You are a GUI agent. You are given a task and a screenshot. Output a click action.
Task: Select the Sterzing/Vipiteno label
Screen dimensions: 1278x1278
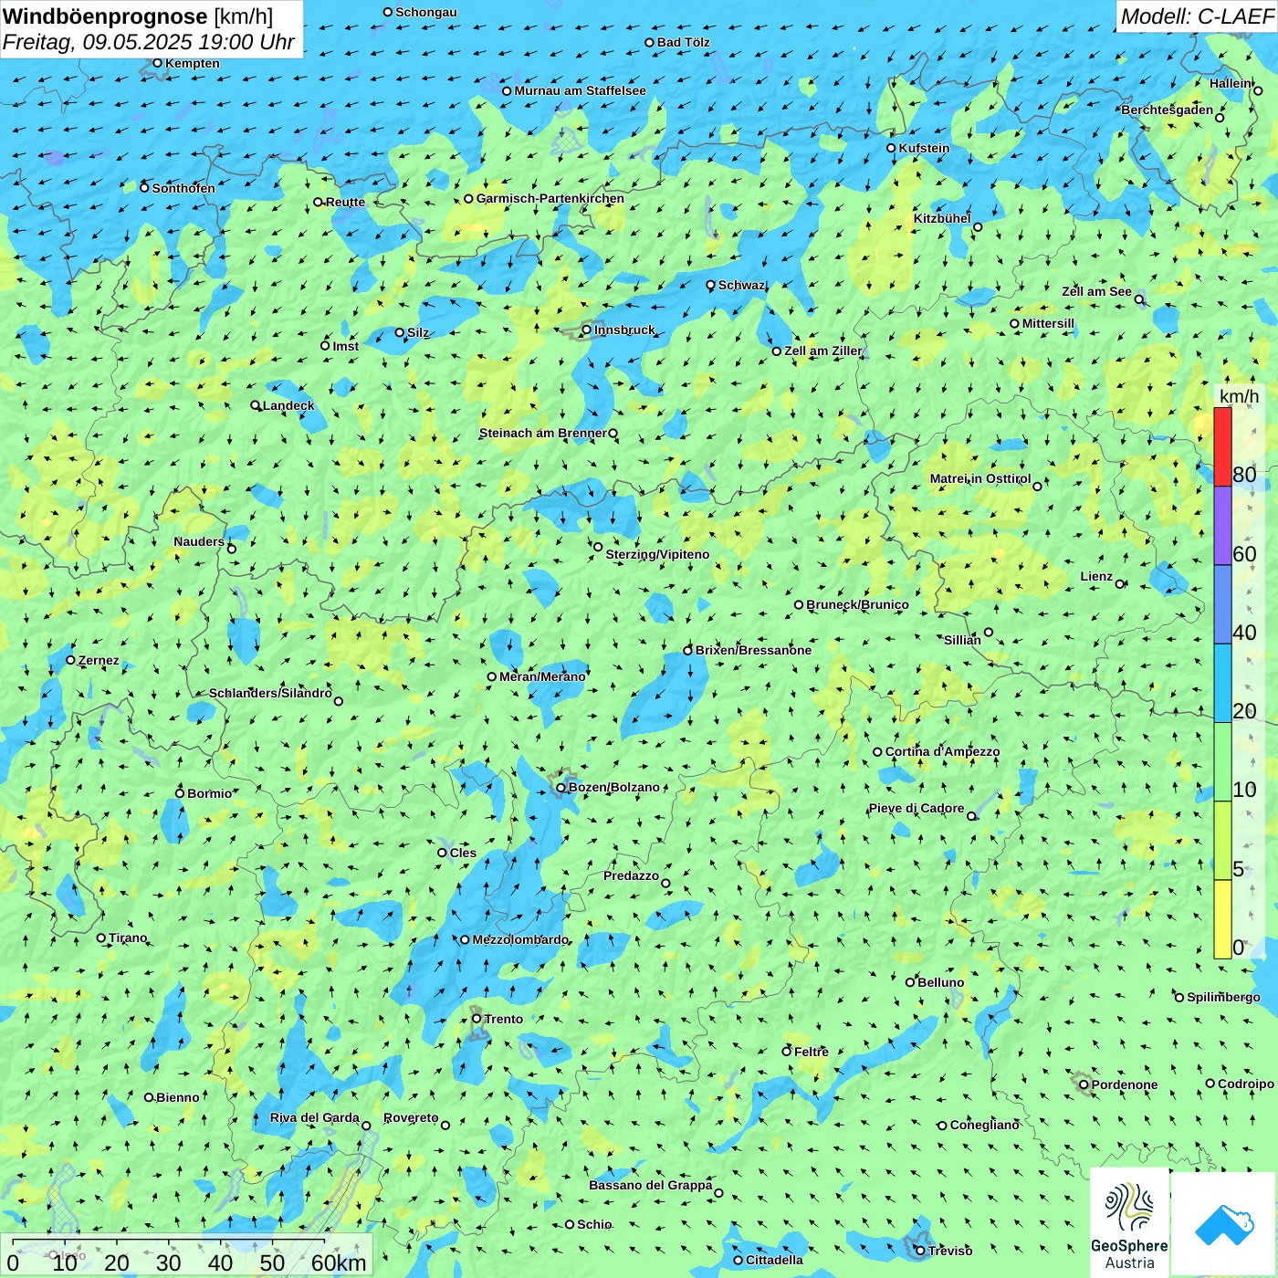coord(657,554)
